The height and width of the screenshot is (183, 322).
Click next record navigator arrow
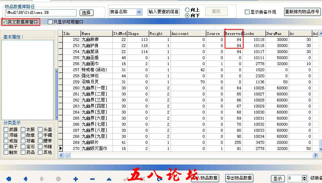(42, 179)
